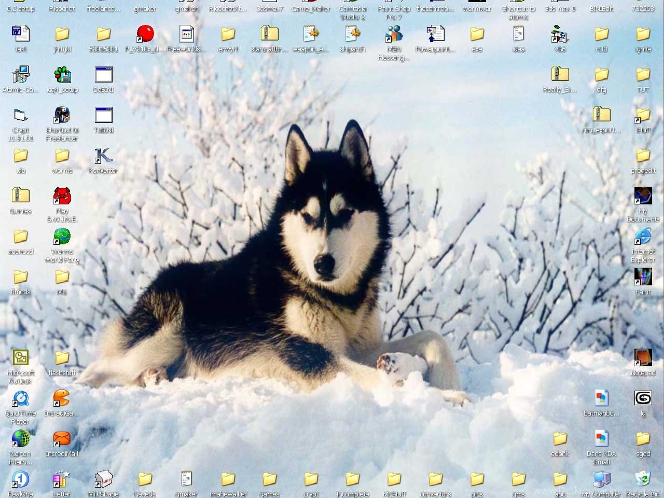
Task: Open the ida folder
Action: [21, 156]
